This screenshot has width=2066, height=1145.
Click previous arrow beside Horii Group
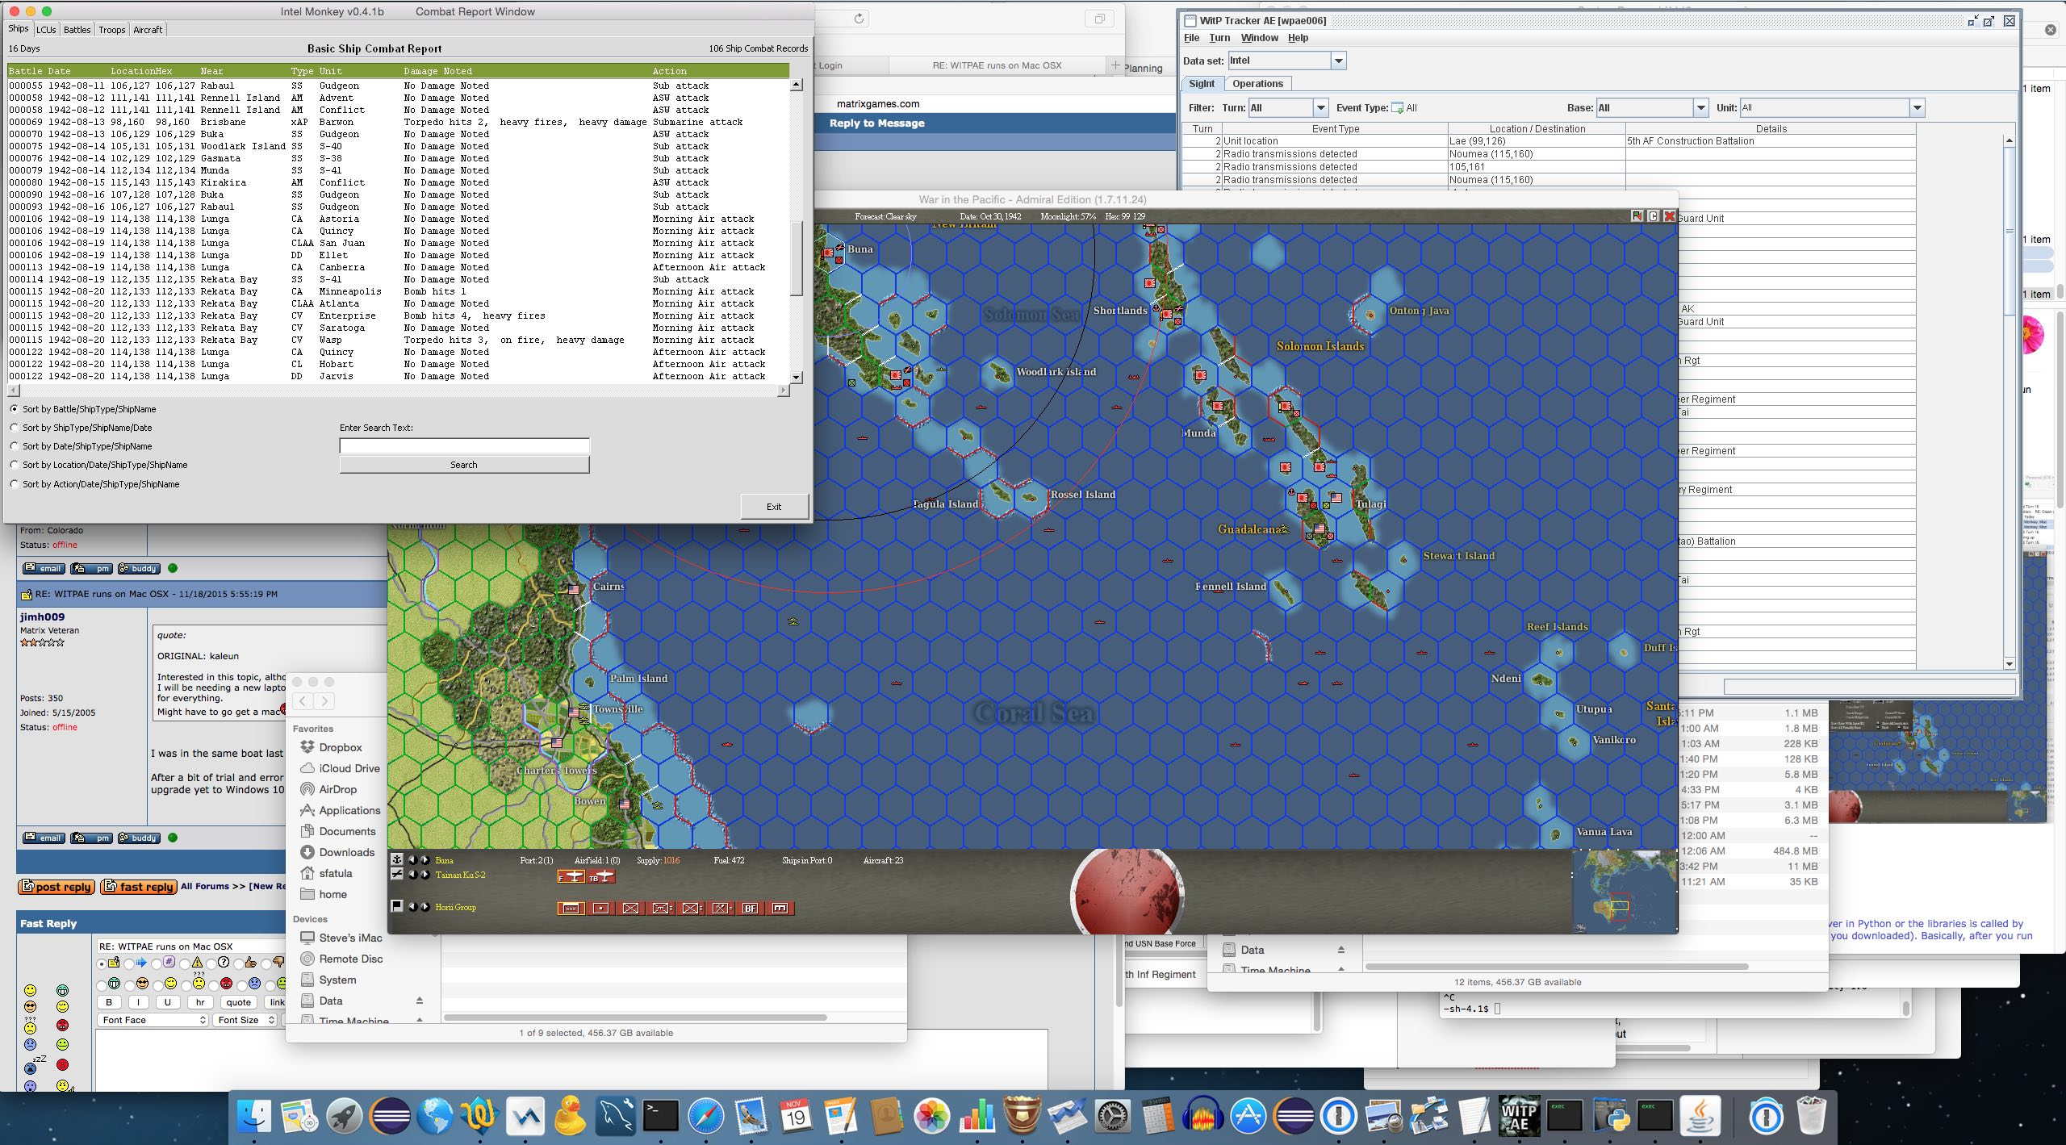[412, 907]
